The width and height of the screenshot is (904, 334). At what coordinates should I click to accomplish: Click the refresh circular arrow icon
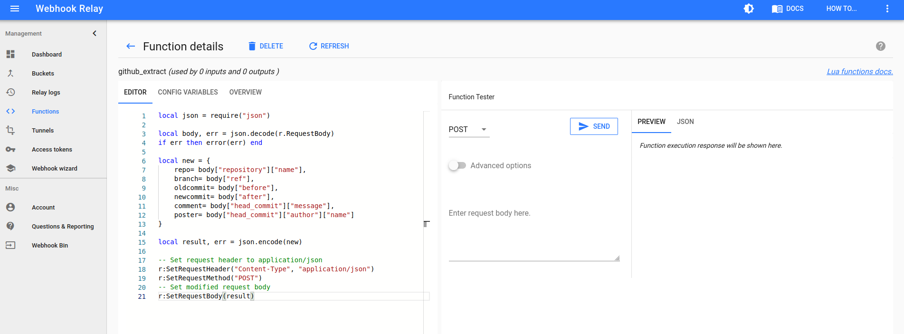(x=313, y=46)
